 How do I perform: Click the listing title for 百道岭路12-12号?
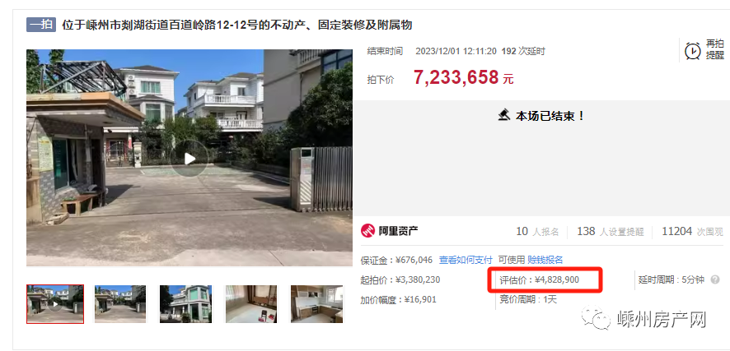pos(237,25)
